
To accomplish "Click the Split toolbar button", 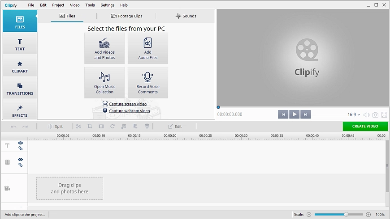I will click(x=55, y=127).
